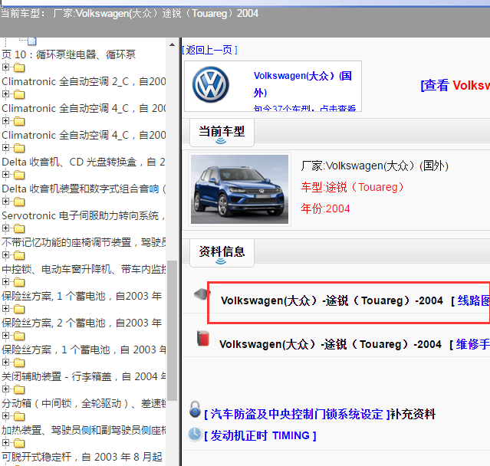
Task: Select Delta 收音机、CD 光盘转换盒 item
Action: point(84,162)
